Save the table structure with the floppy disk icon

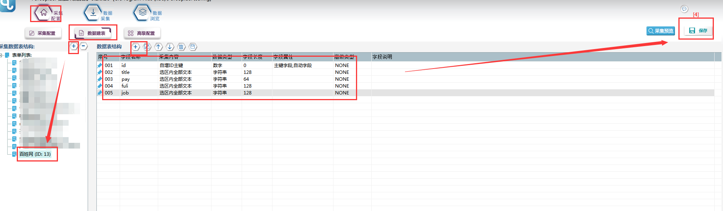[193, 47]
